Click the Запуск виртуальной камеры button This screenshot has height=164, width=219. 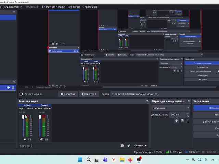[206, 122]
